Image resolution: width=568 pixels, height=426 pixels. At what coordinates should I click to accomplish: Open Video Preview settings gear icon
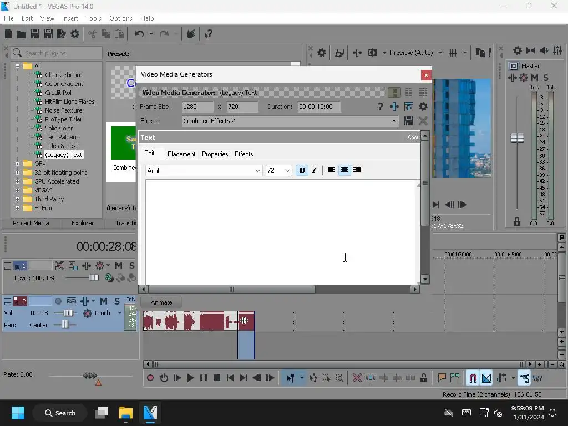tap(321, 53)
